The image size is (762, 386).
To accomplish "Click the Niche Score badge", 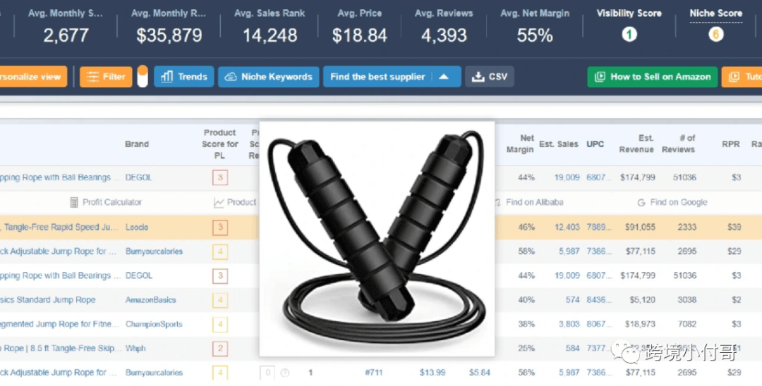I will (715, 35).
